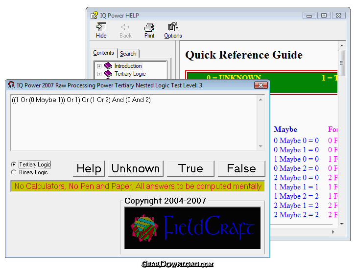The width and height of the screenshot is (355, 268).
Task: Click the Help pane scroll up arrow
Action: coord(342,45)
